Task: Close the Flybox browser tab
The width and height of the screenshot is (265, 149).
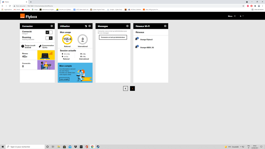Action: 26,2
